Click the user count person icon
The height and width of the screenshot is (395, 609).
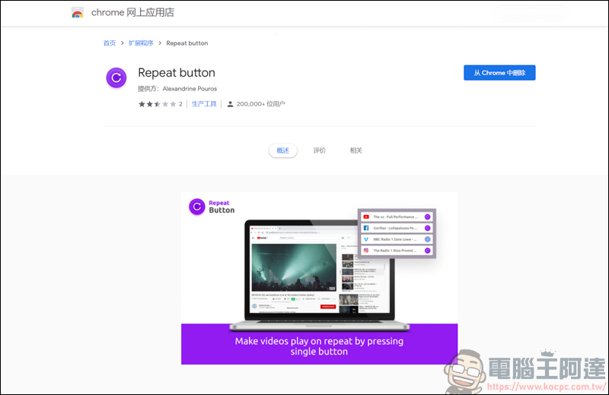[x=230, y=104]
